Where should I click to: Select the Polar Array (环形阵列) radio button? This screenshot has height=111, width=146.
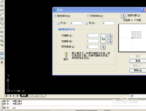click(x=88, y=16)
